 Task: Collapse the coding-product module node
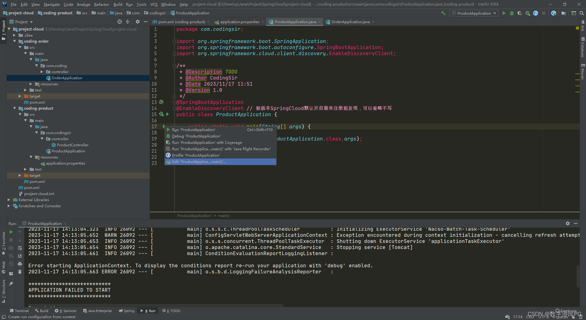[x=14, y=108]
